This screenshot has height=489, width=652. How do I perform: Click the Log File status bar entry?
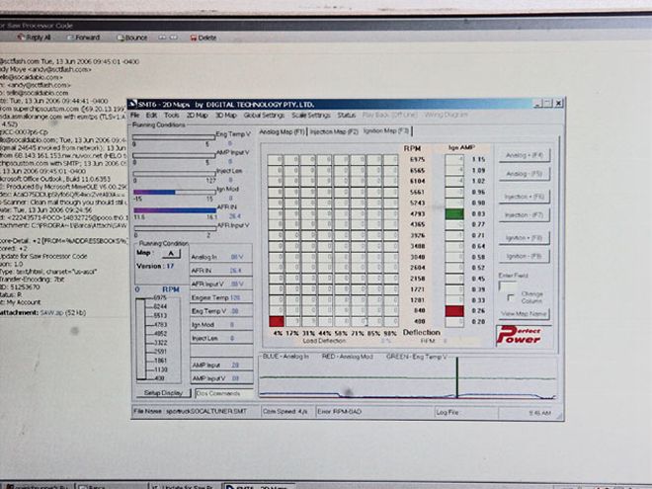tap(465, 412)
